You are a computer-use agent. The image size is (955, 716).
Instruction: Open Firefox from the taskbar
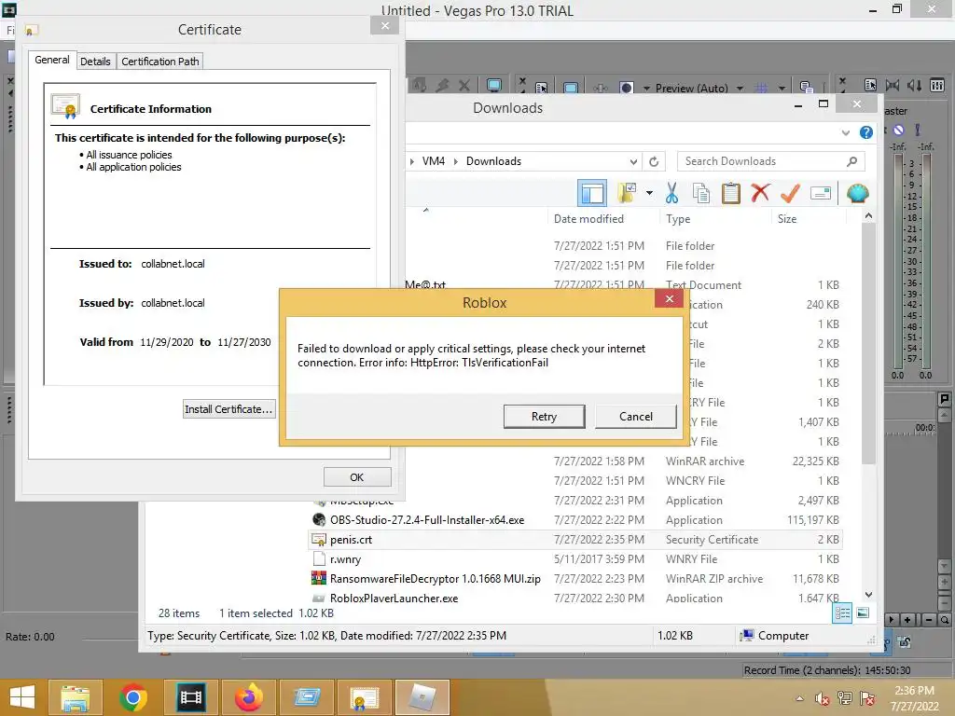248,697
